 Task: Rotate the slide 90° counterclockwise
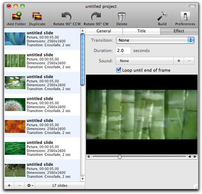pyautogui.click(x=67, y=17)
